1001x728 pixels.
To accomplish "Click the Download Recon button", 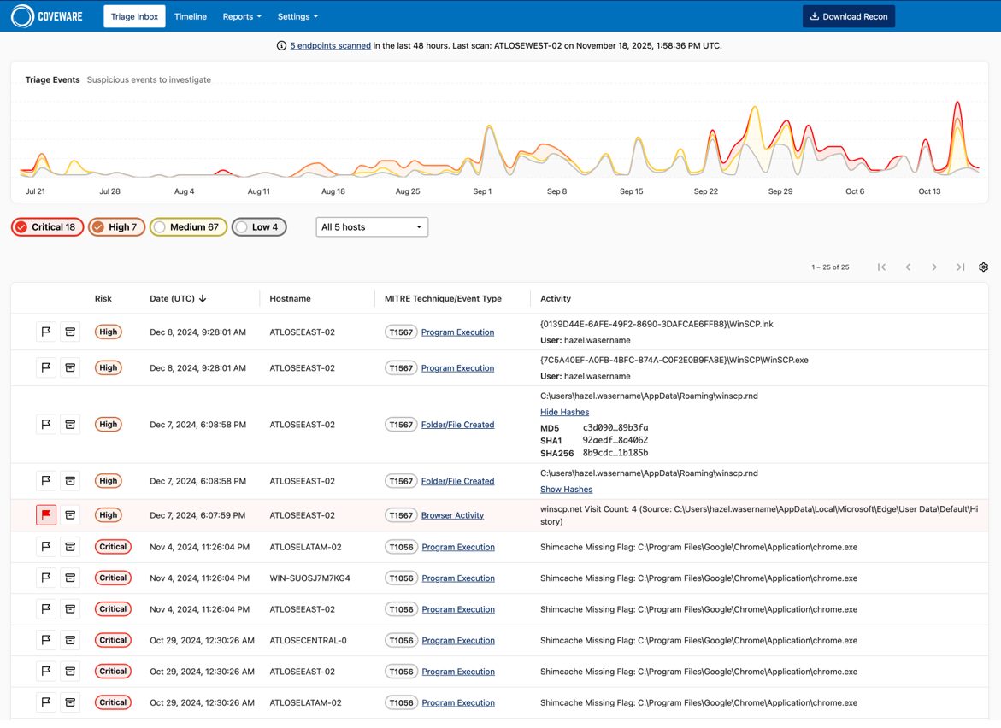I will pyautogui.click(x=848, y=16).
